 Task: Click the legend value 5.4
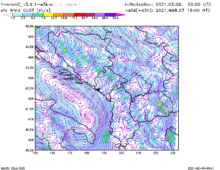coord(33,18)
